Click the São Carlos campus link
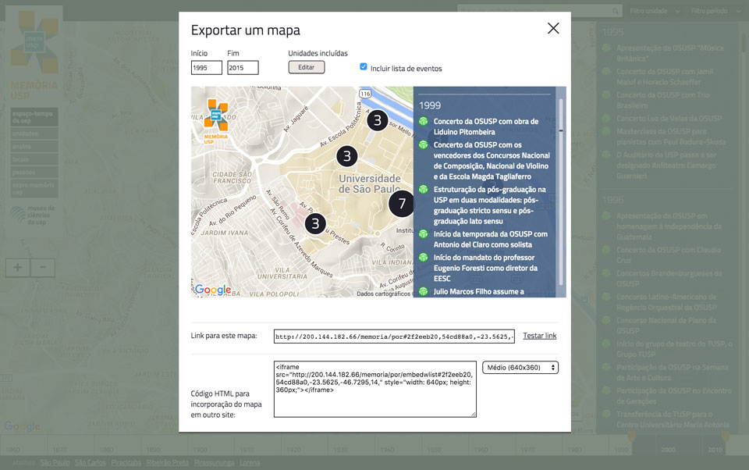The height and width of the screenshot is (470, 749). coord(91,462)
